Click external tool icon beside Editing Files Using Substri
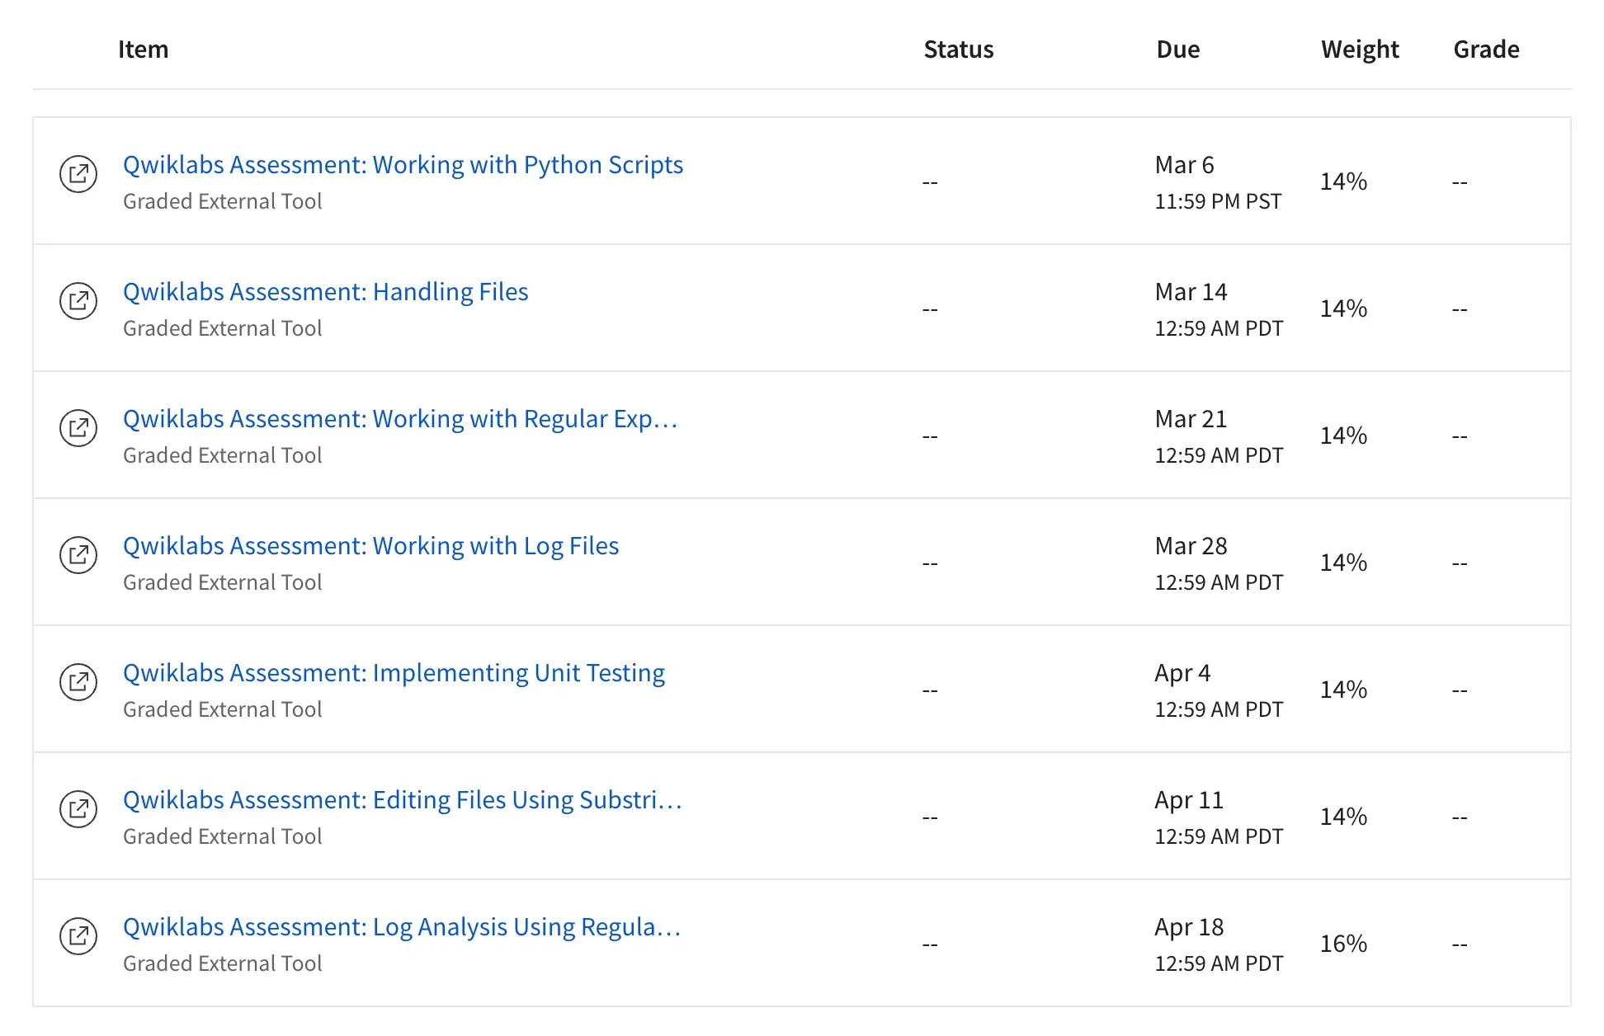This screenshot has width=1604, height=1036. click(x=78, y=809)
